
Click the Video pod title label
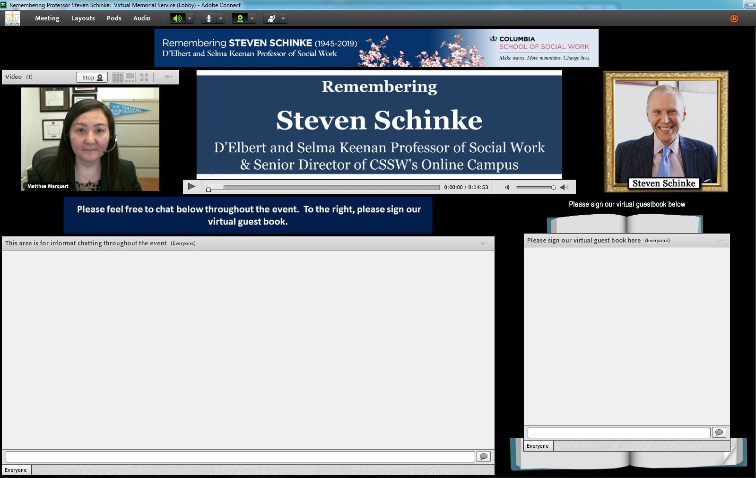[13, 77]
